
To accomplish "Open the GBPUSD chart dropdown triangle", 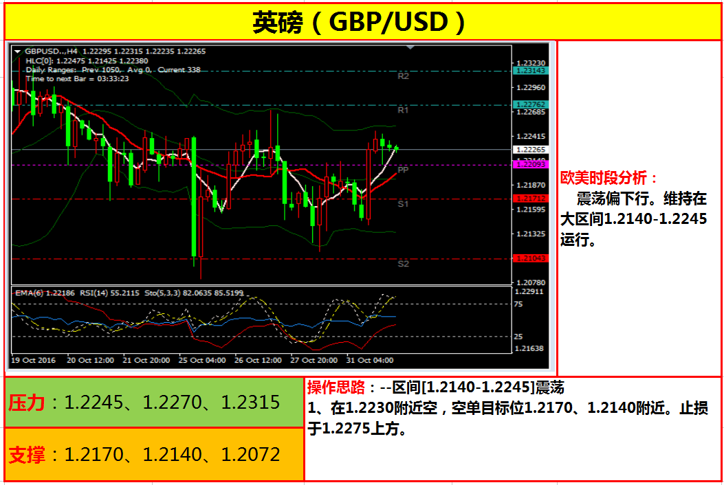I will pos(18,52).
